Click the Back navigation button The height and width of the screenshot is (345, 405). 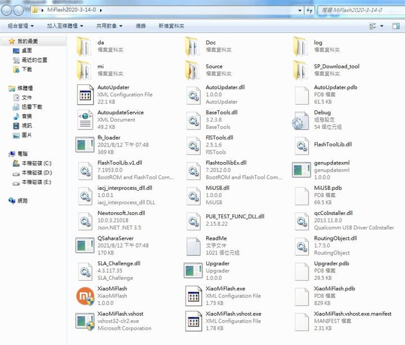[6, 10]
